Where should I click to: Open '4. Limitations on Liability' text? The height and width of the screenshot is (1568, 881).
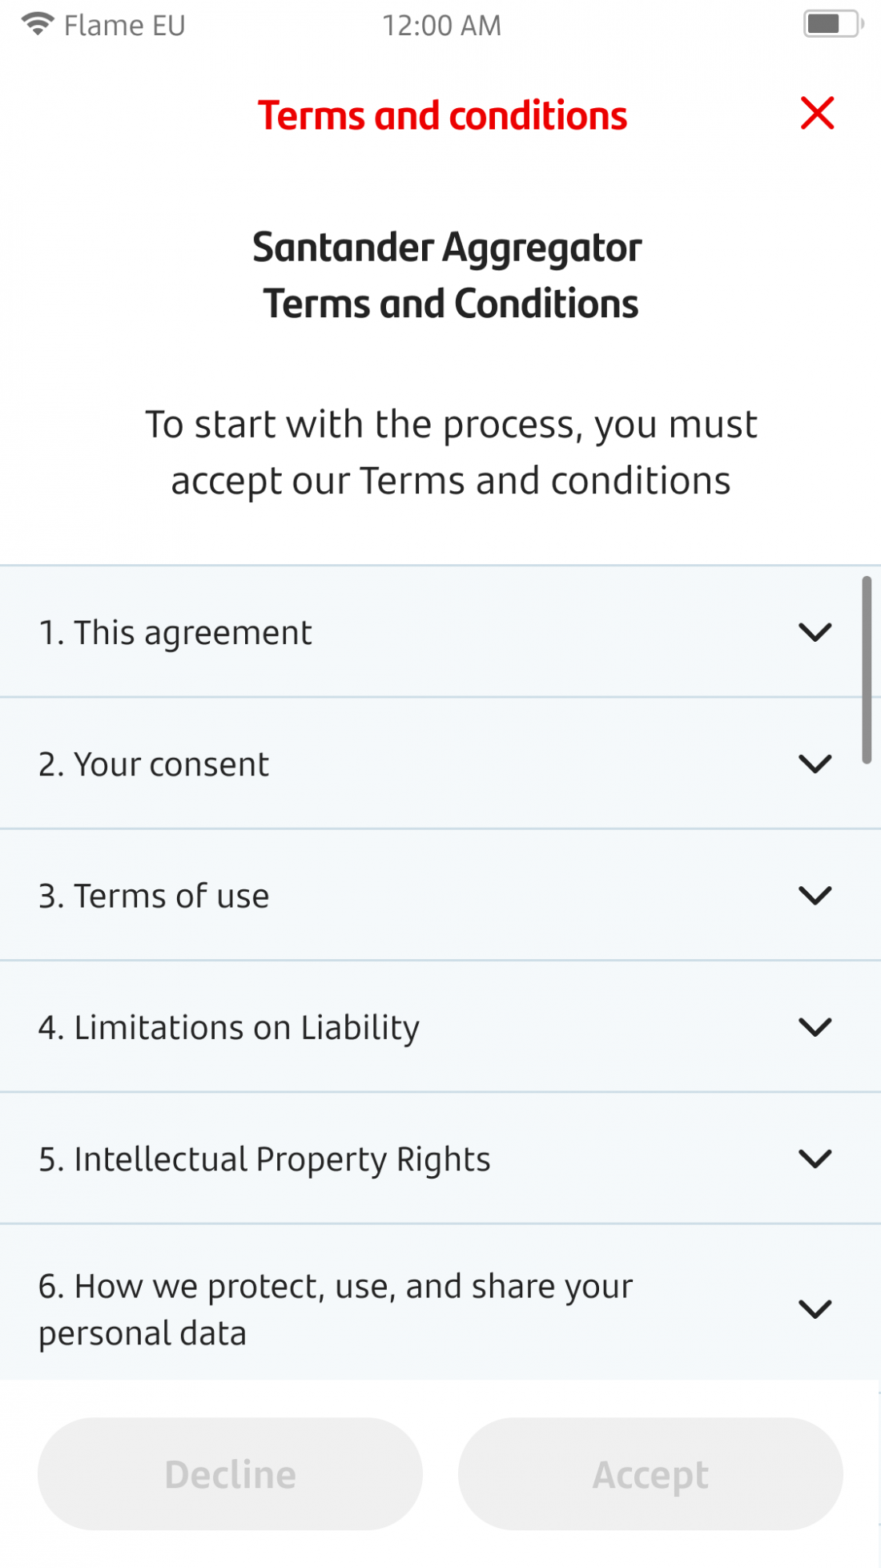click(229, 1028)
